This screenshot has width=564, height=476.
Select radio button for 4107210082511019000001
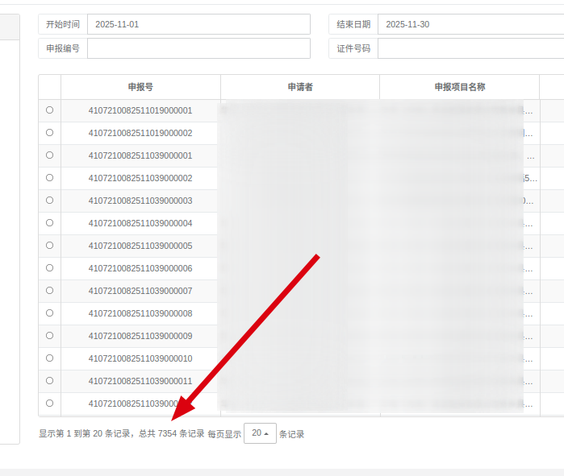point(49,110)
